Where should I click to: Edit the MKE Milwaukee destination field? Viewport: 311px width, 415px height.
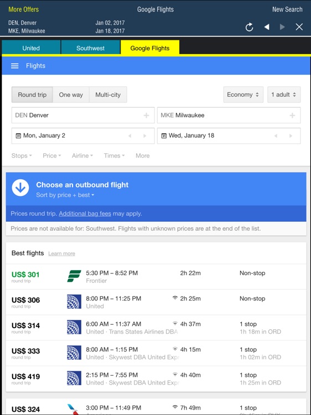(x=229, y=116)
